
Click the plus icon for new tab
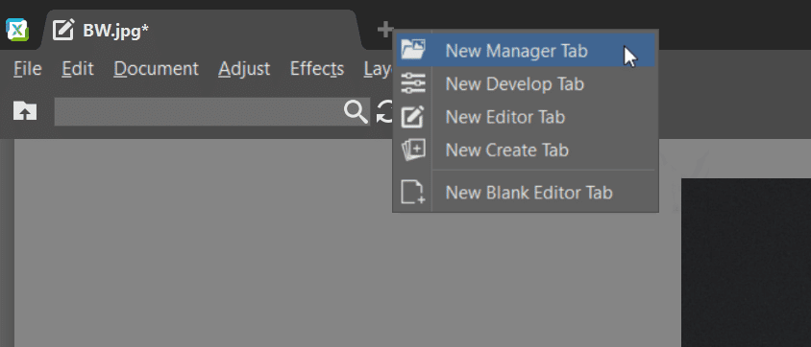point(385,30)
